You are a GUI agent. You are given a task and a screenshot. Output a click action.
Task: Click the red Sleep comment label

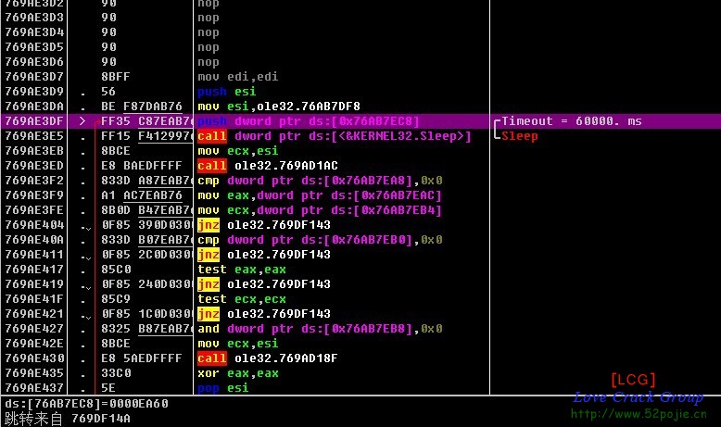tap(519, 136)
